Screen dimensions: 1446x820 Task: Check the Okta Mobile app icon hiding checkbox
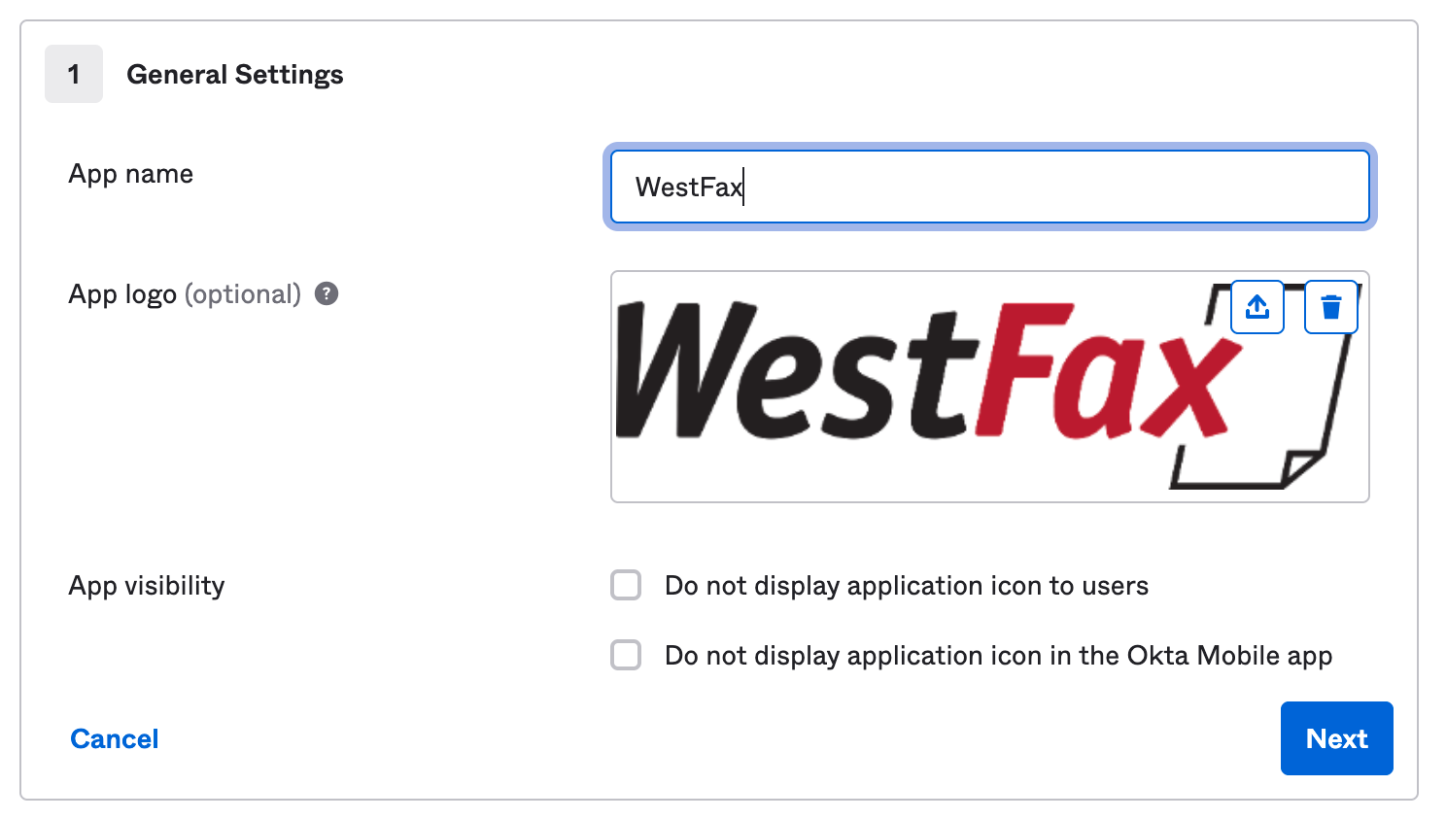tap(626, 655)
